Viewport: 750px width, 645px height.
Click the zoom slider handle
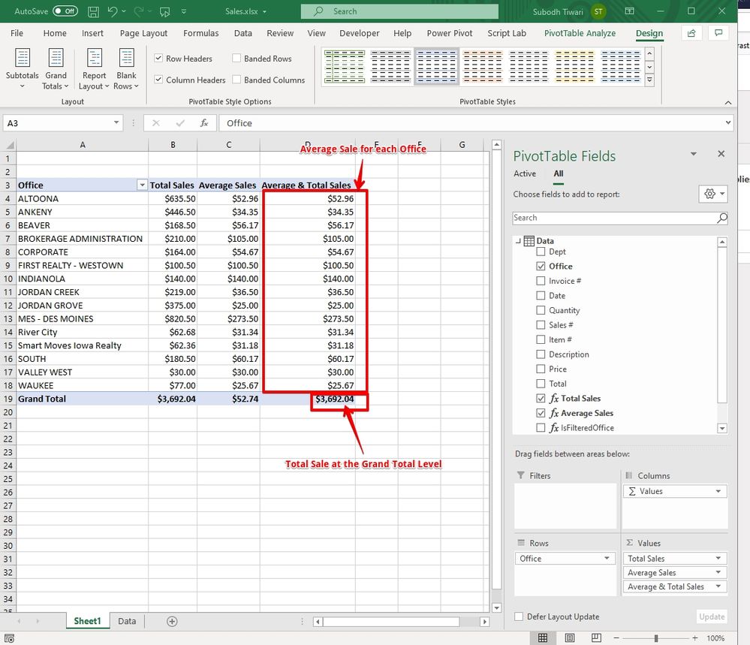click(x=656, y=637)
